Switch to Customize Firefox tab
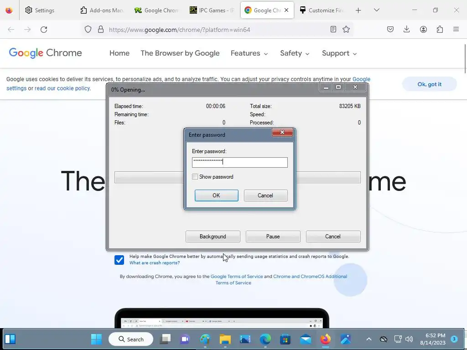This screenshot has width=467, height=350. [x=322, y=10]
